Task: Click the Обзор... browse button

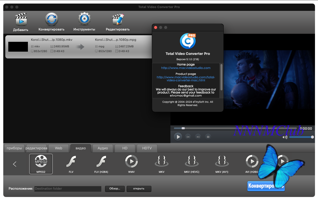Action: coord(115,189)
